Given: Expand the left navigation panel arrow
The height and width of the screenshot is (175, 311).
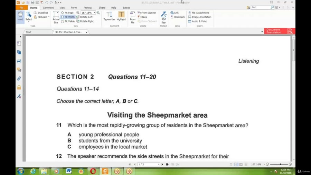Looking at the screenshot, I should 20,37.
